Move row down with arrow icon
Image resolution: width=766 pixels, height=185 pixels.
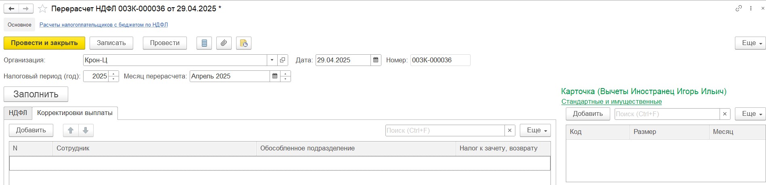tap(86, 130)
